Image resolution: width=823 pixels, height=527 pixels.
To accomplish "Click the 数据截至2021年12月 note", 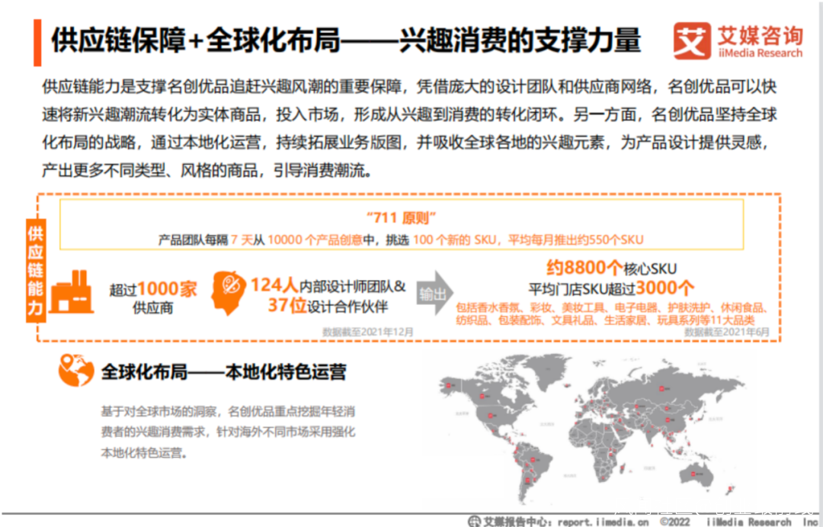I will tap(367, 332).
